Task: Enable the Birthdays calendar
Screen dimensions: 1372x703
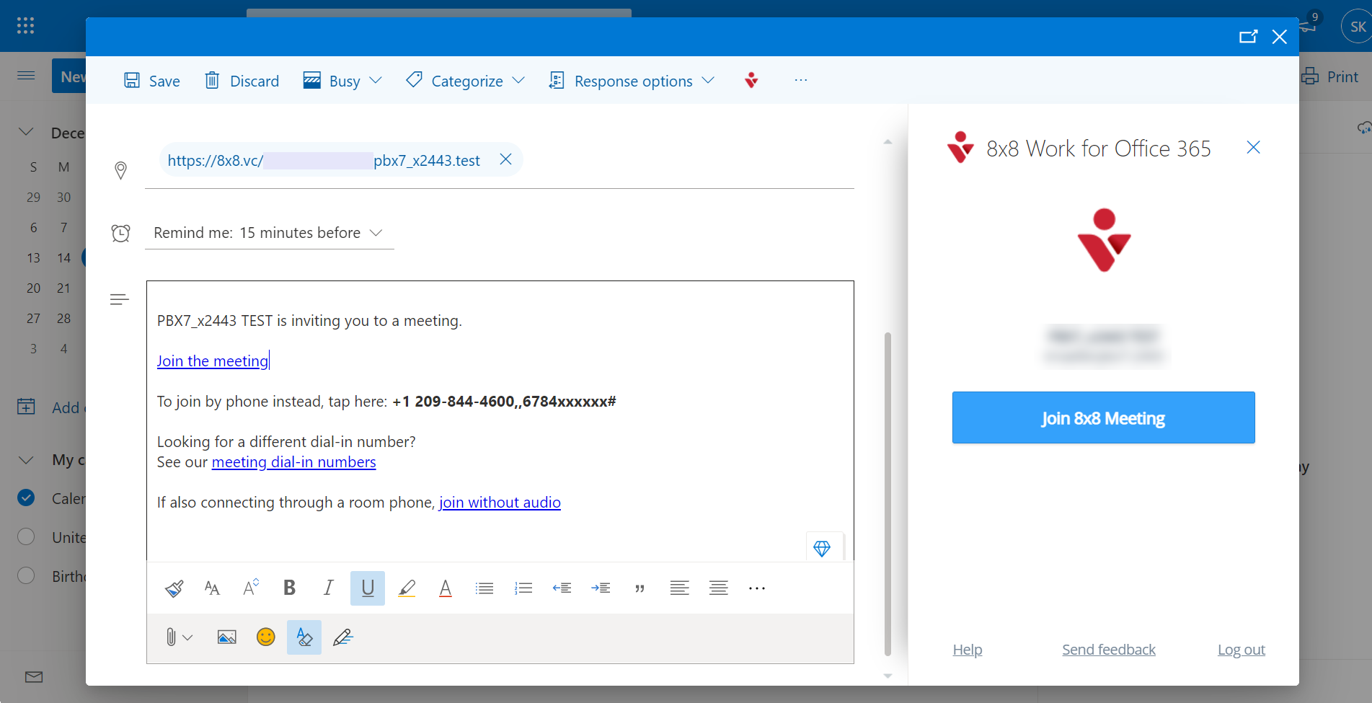Action: [x=26, y=575]
